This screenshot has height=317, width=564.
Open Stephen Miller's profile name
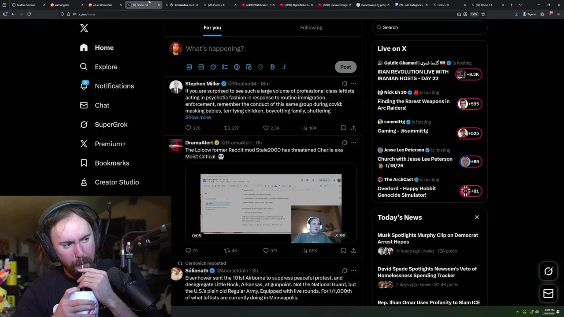pos(202,84)
